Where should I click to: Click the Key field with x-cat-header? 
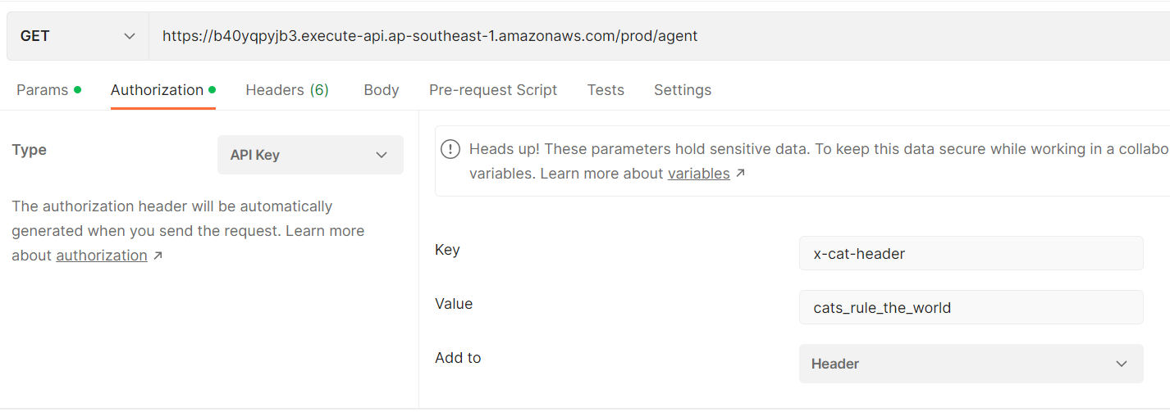(x=971, y=254)
